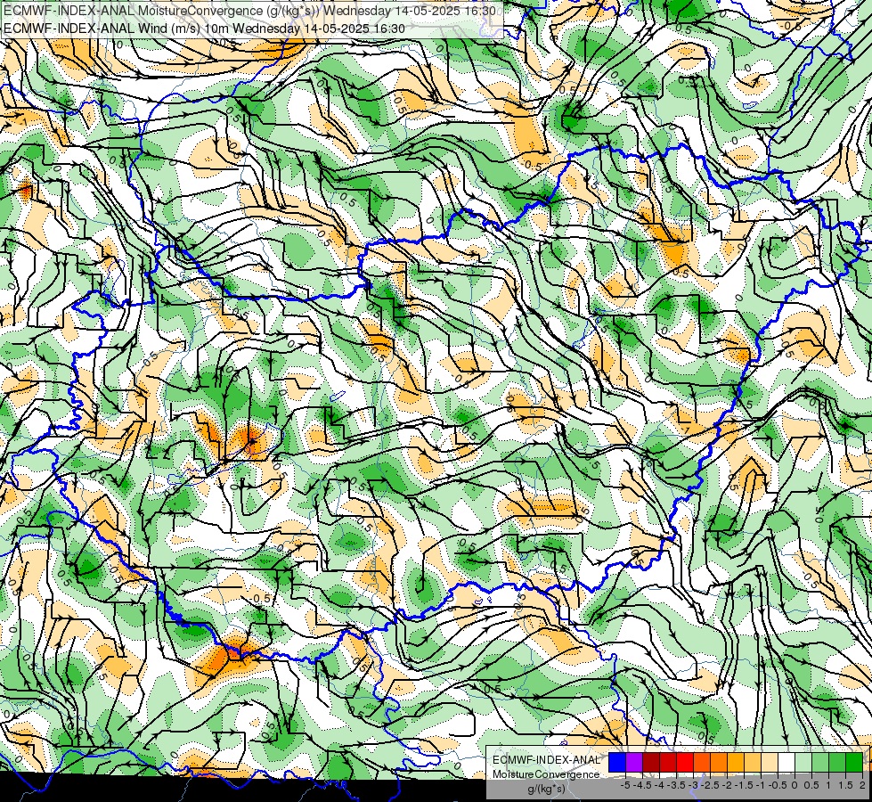The width and height of the screenshot is (872, 802).
Task: Click the legend scale value -5
Action: point(625,785)
